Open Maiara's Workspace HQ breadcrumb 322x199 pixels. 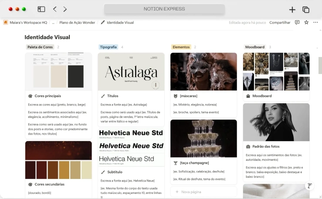[28, 23]
